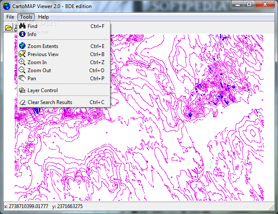278x214 pixels.
Task: Click the Ctrl+P shortcut text
Action: (x=97, y=79)
